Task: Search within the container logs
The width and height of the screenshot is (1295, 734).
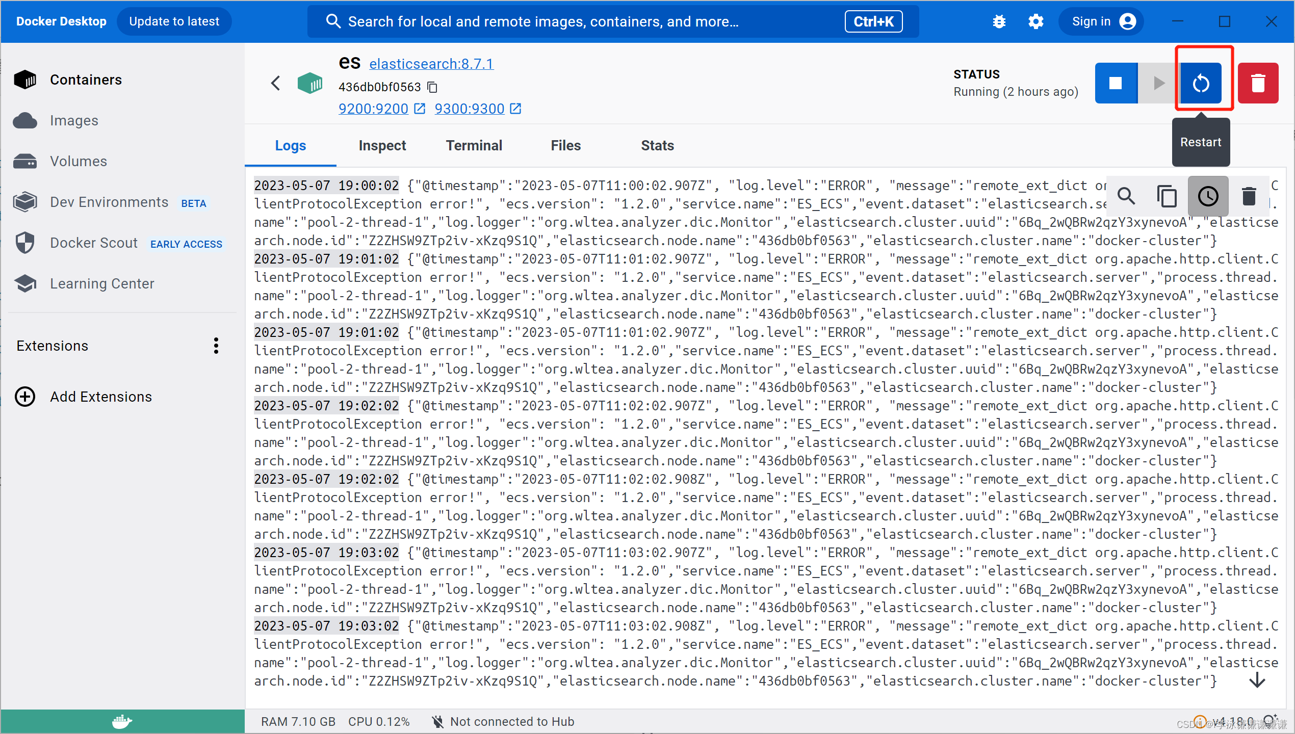Action: click(x=1127, y=196)
